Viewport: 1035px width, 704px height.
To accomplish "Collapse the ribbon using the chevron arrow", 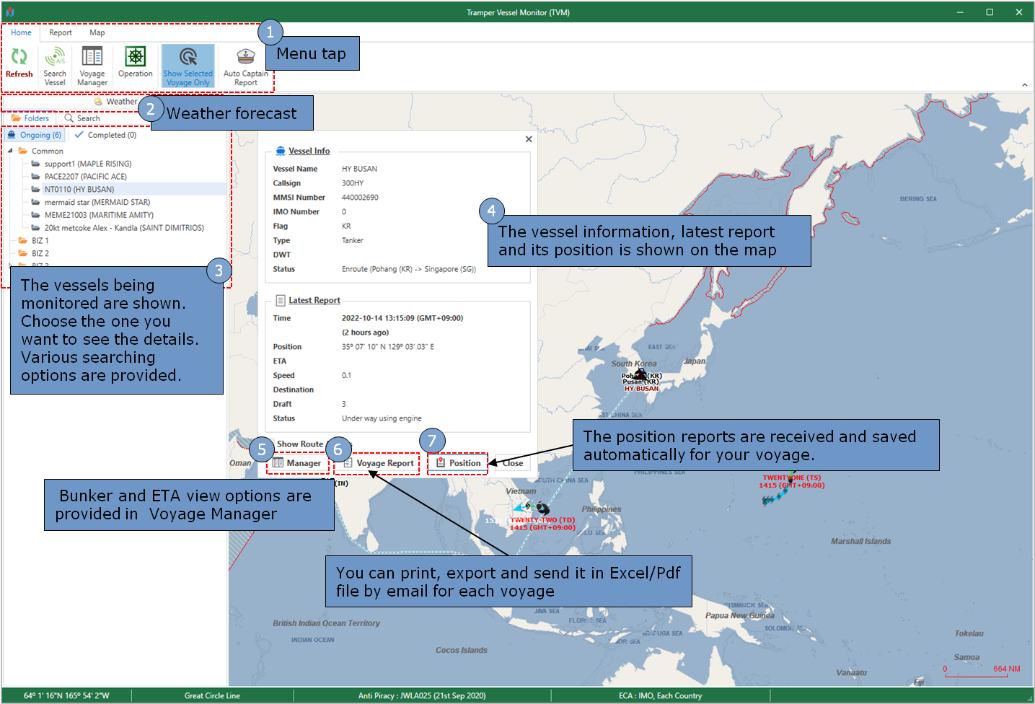I will tap(1024, 85).
